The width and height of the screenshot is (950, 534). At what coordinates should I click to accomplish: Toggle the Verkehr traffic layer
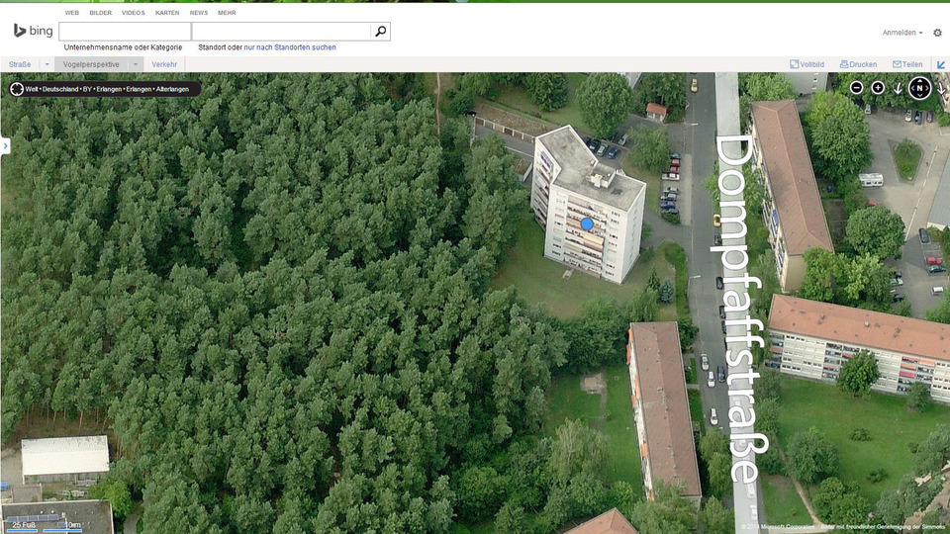(x=164, y=64)
